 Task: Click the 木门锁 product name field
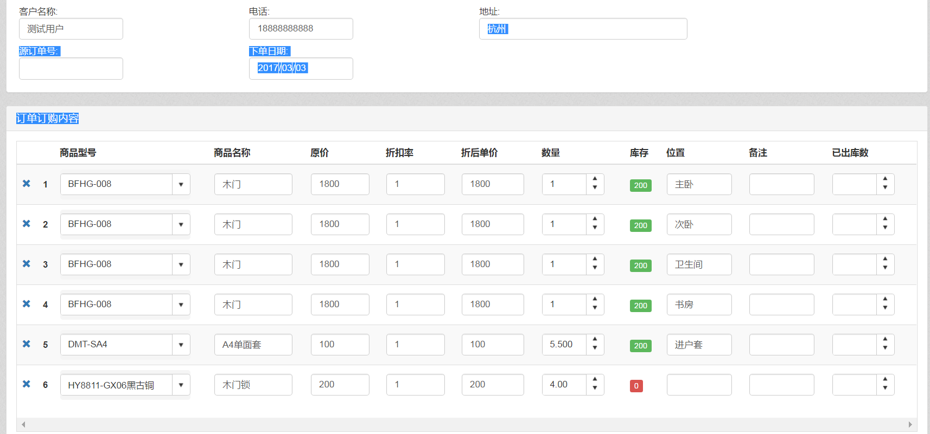click(x=253, y=385)
